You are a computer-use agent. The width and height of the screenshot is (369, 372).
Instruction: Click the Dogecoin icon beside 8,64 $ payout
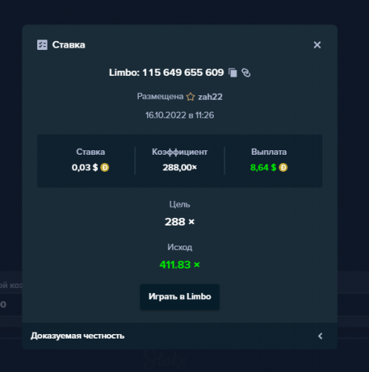[283, 167]
